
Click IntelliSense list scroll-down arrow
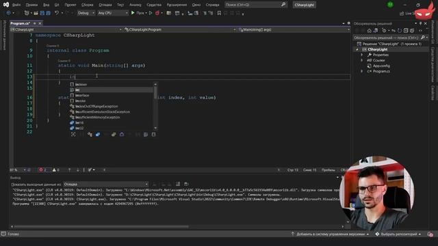tap(155, 128)
